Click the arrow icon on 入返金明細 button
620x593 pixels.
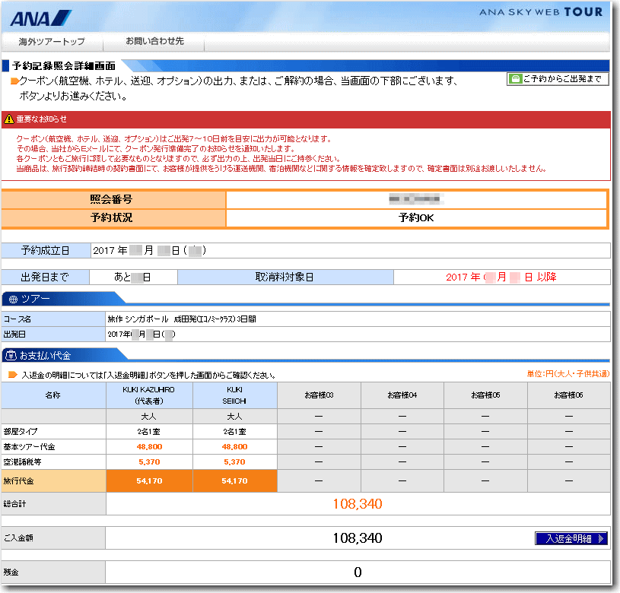click(x=601, y=538)
